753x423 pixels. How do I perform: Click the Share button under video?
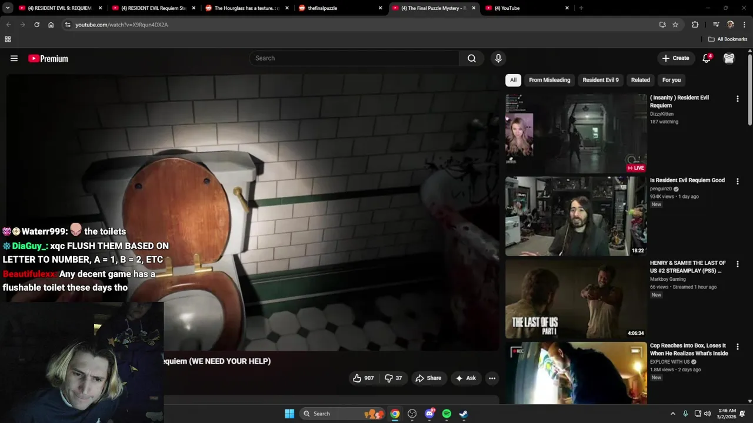coord(428,378)
